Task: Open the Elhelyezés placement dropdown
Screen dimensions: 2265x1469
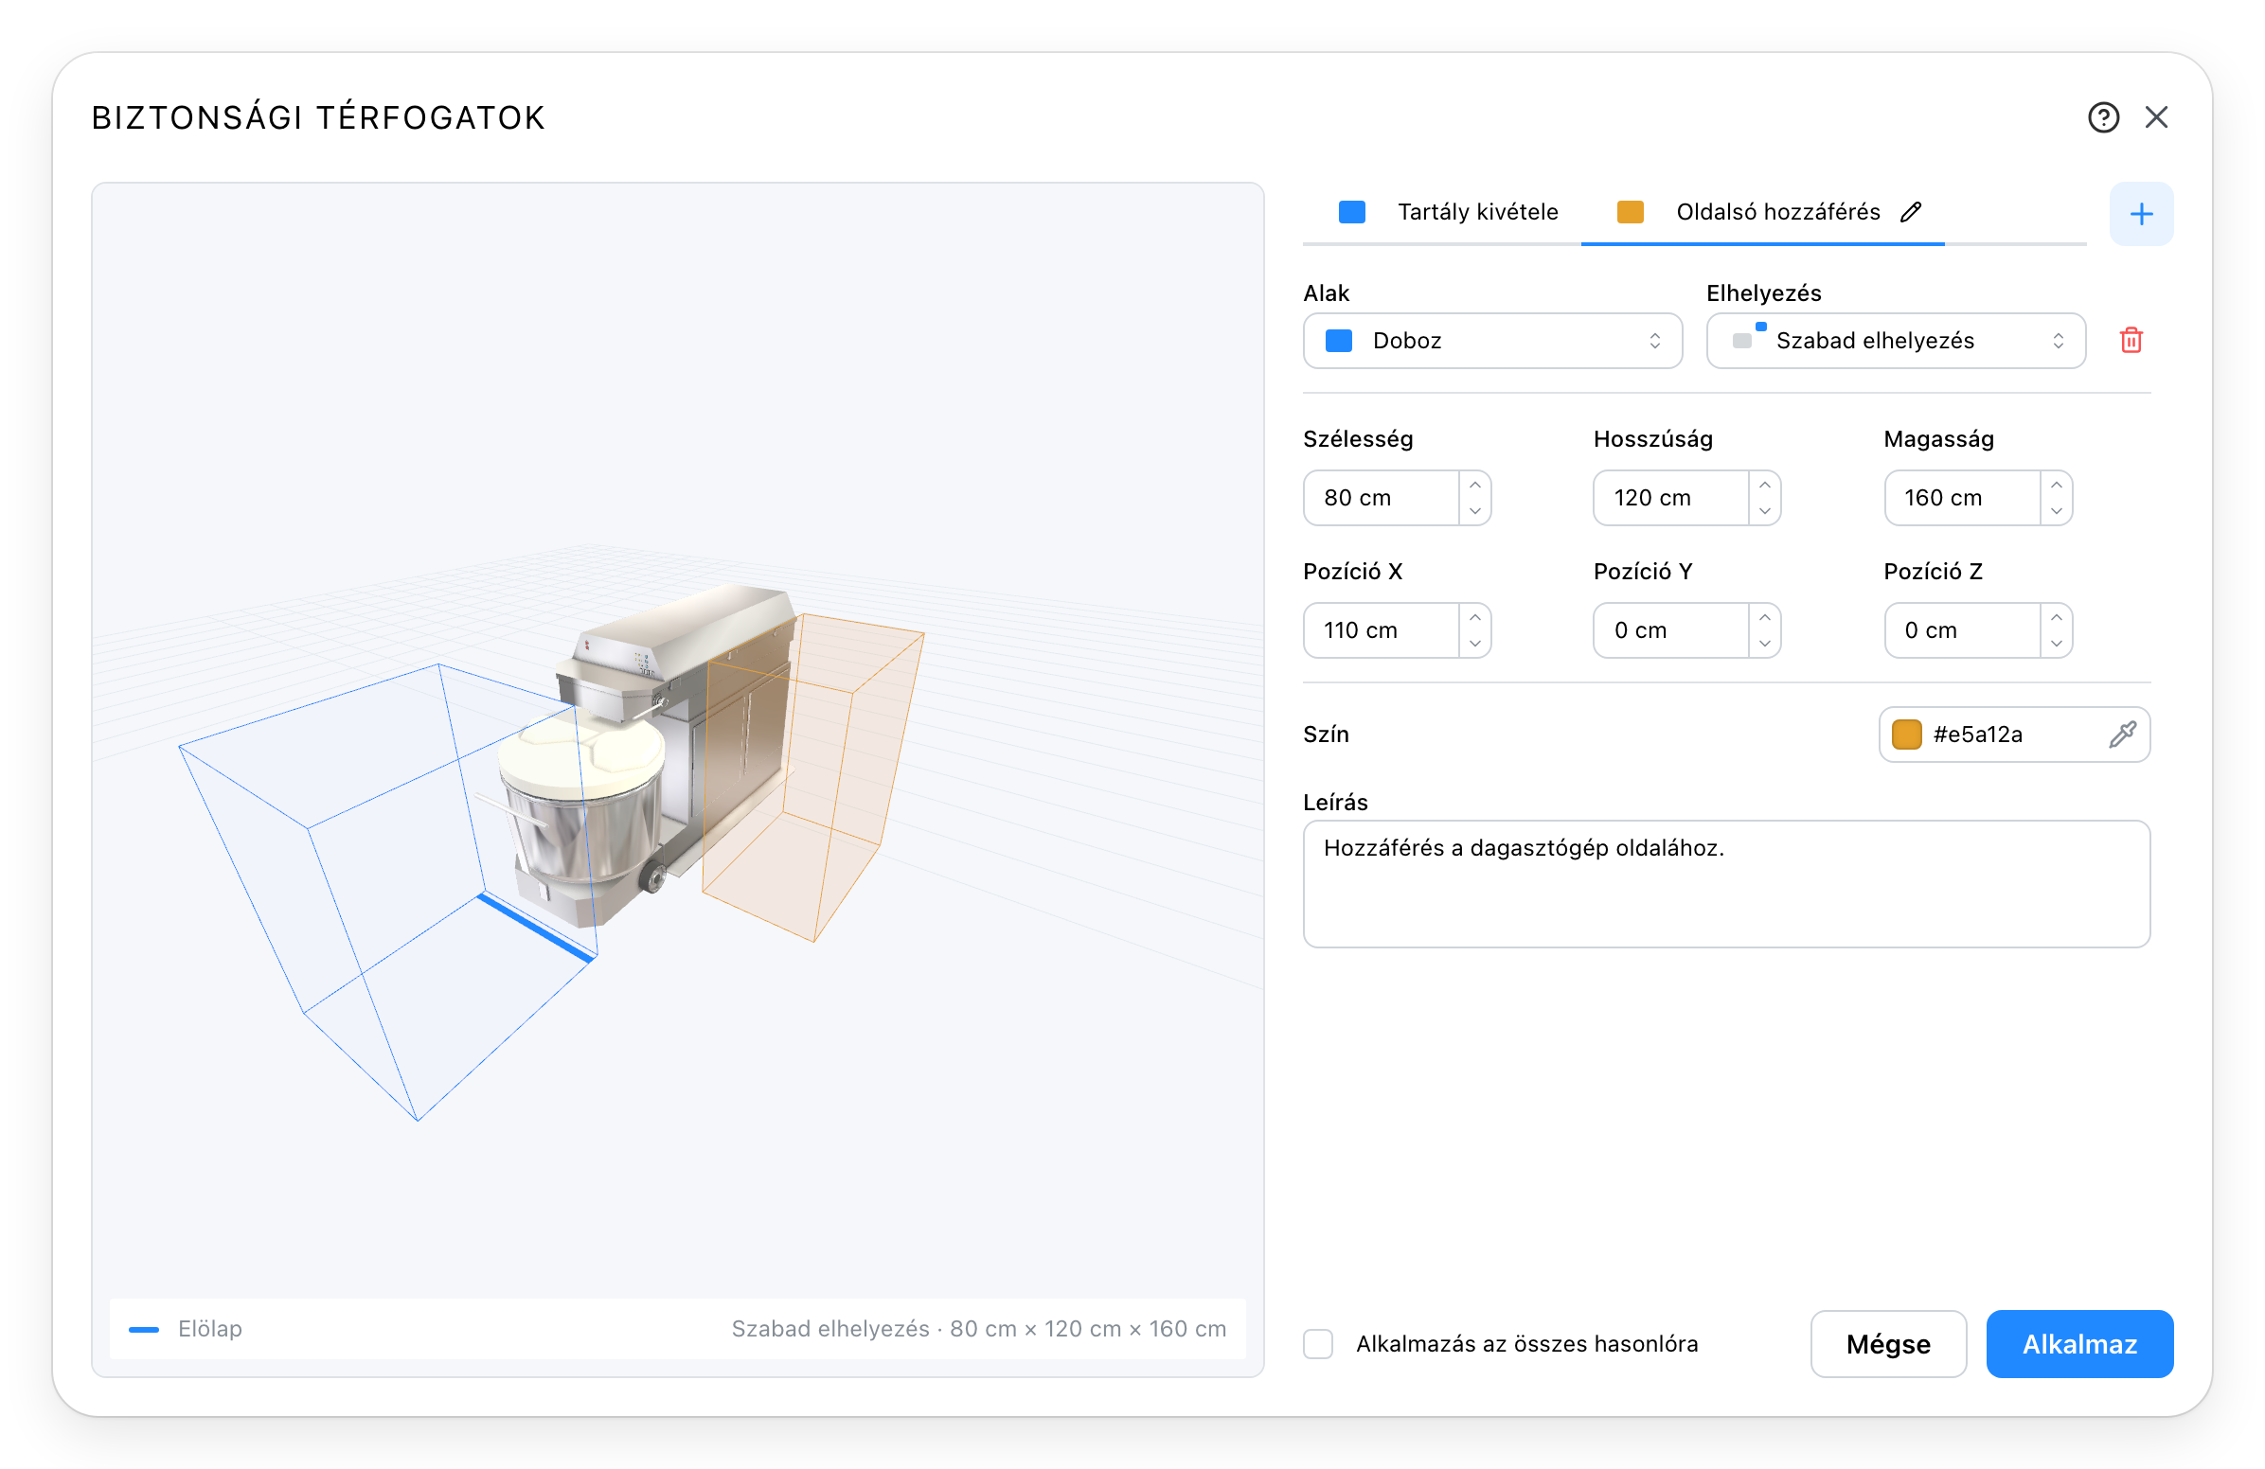Action: click(1896, 341)
